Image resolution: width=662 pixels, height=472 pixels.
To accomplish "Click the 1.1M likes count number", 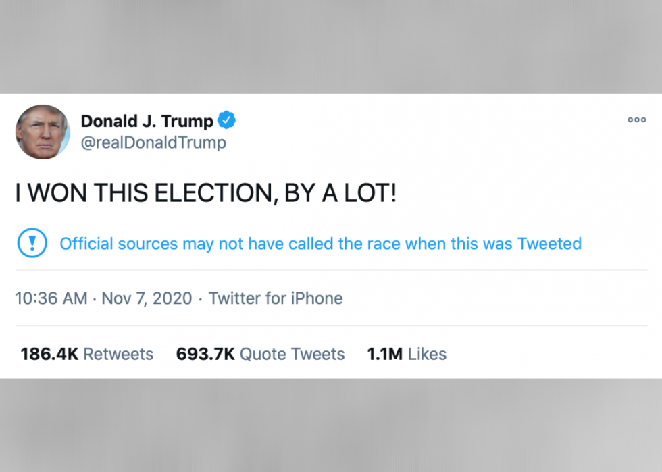I will point(384,354).
